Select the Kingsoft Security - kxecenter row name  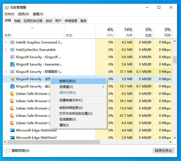point(39,64)
